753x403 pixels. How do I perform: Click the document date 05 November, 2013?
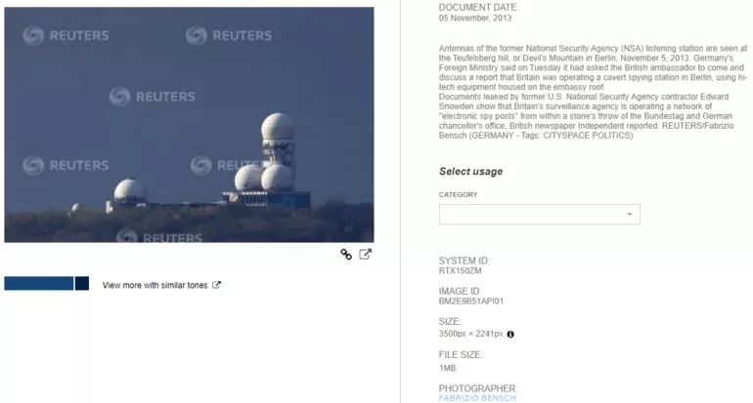475,19
